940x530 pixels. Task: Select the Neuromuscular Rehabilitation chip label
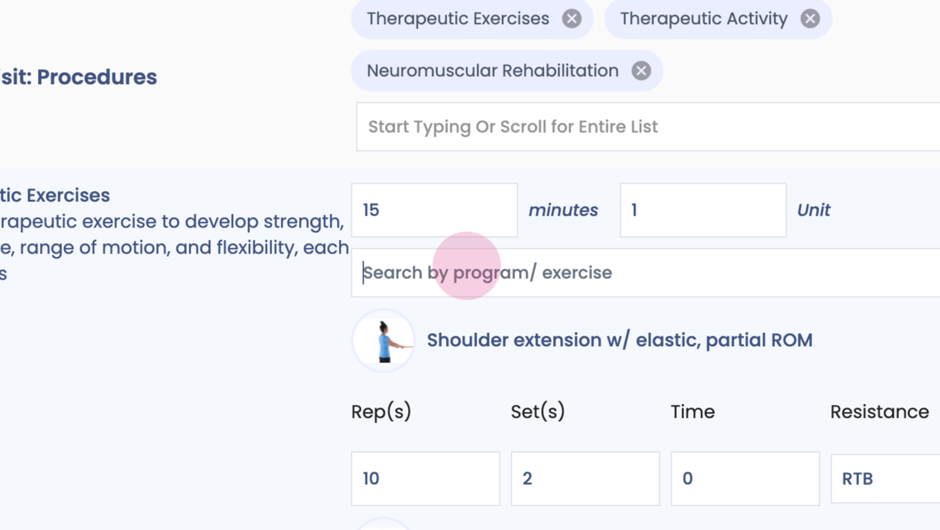pos(492,71)
